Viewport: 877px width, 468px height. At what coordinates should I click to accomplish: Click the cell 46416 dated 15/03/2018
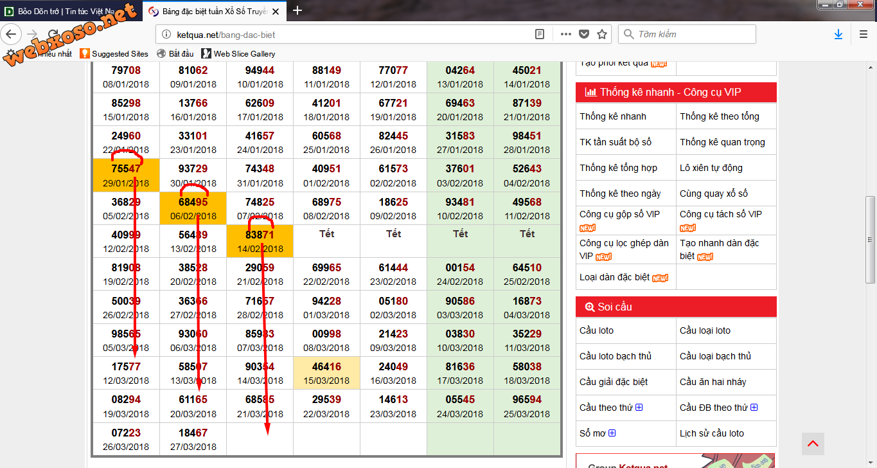(326, 373)
